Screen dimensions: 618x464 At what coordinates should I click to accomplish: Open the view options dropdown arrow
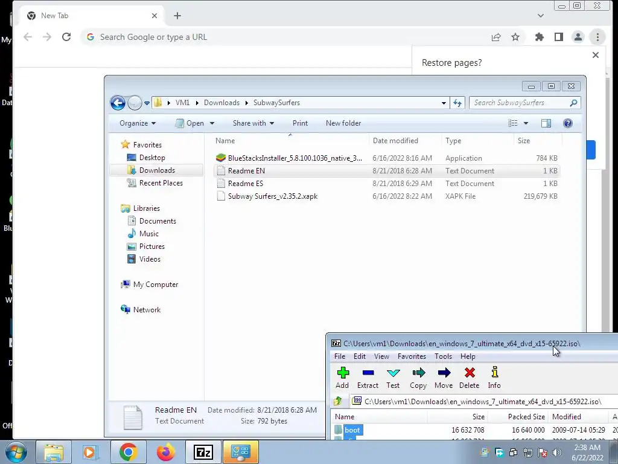pyautogui.click(x=526, y=123)
